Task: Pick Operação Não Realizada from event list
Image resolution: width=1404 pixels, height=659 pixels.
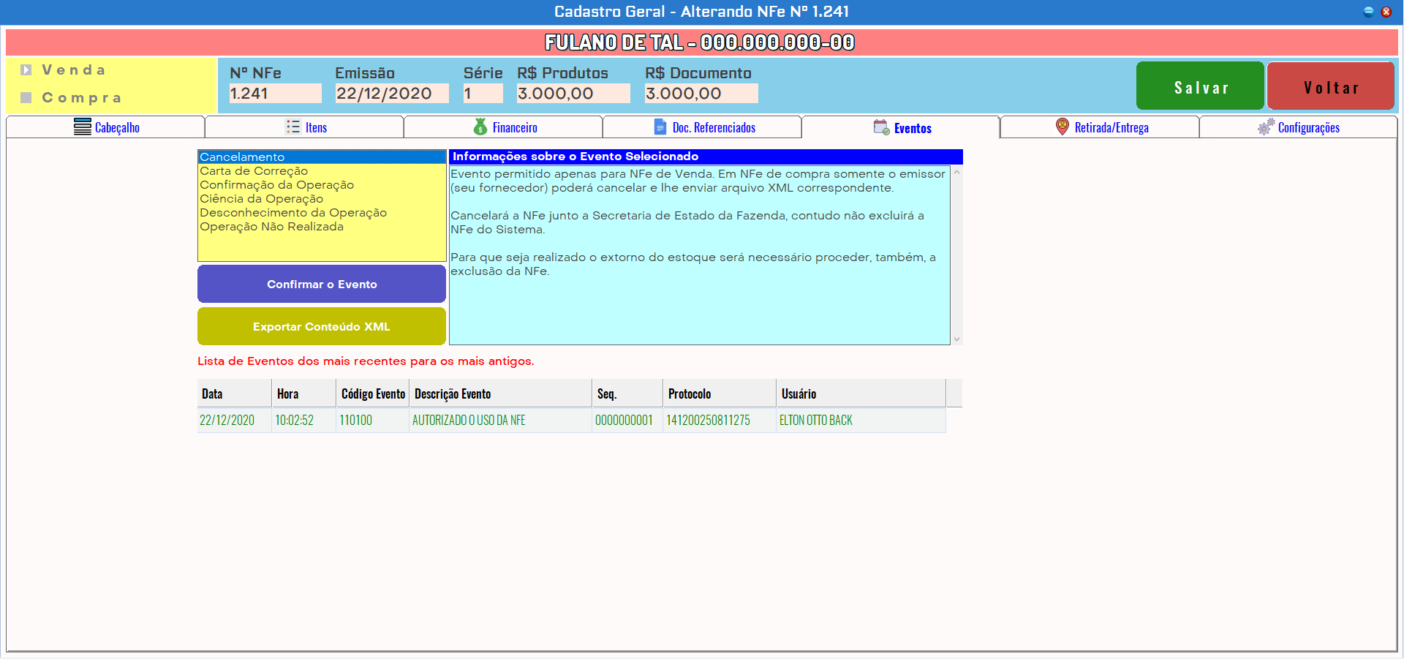Action: click(x=271, y=227)
